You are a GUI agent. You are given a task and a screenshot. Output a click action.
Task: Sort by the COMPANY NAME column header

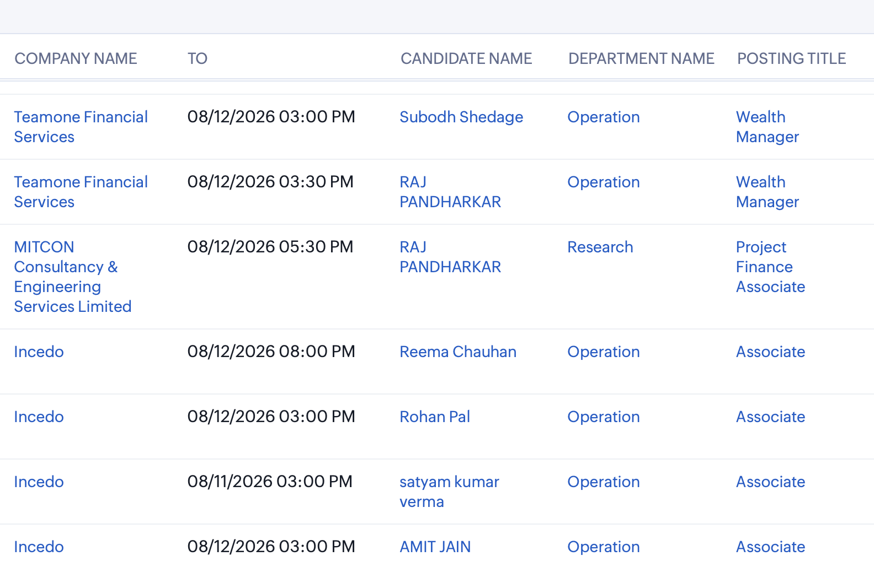pyautogui.click(x=76, y=58)
